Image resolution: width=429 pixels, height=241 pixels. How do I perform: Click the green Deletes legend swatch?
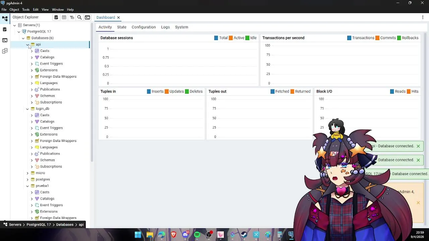(187, 91)
